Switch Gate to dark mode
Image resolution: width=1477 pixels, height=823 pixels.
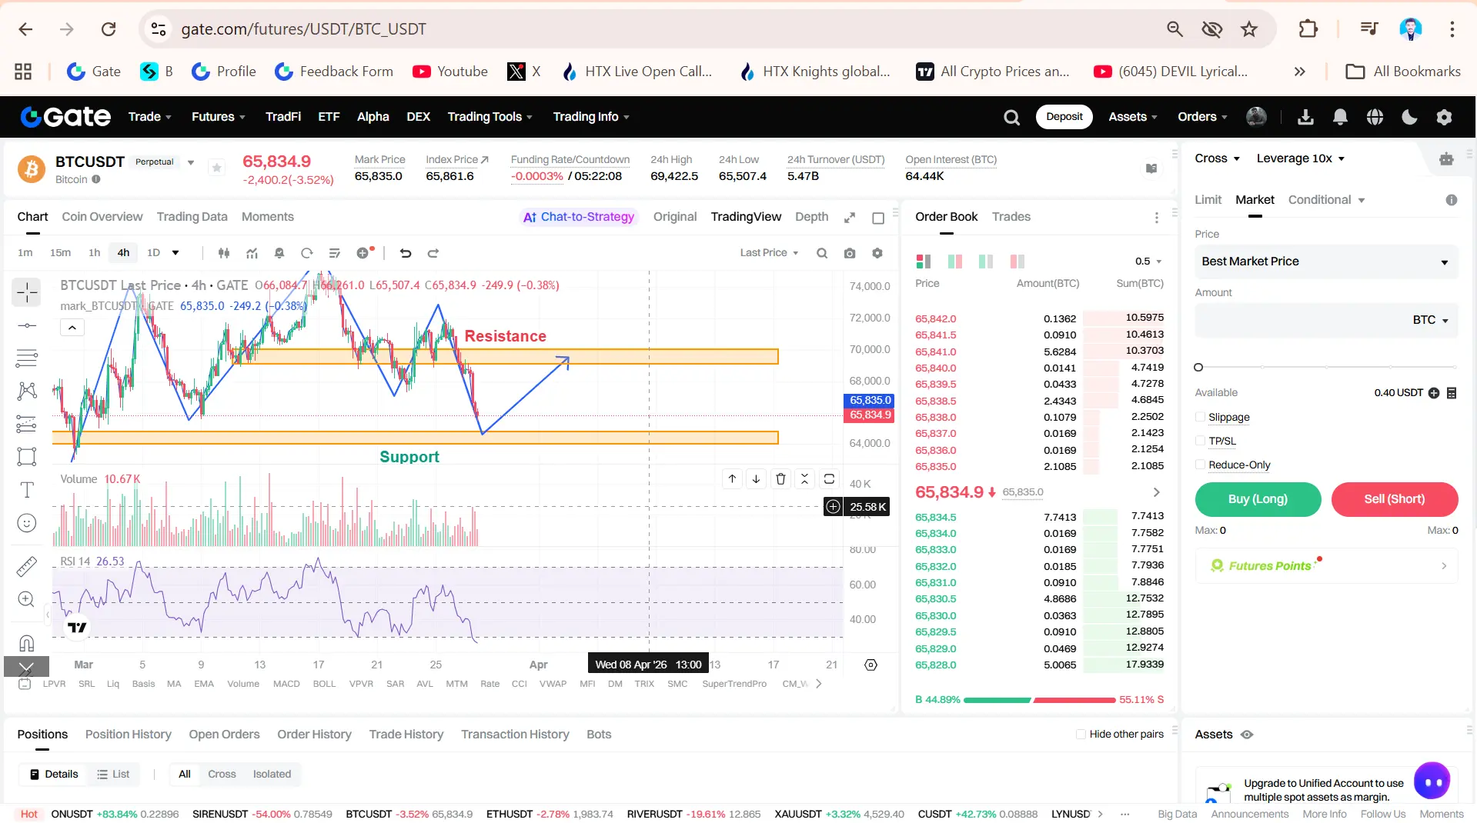[x=1409, y=117]
